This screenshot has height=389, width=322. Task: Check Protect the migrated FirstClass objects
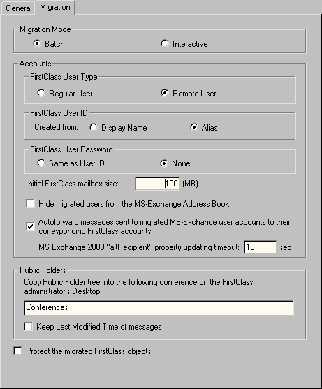[17, 351]
